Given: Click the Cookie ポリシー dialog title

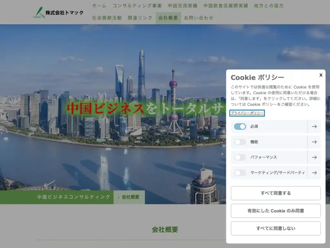Looking at the screenshot, I should (x=257, y=77).
